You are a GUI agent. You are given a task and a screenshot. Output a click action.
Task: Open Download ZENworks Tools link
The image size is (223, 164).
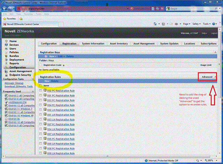[x=18, y=86]
